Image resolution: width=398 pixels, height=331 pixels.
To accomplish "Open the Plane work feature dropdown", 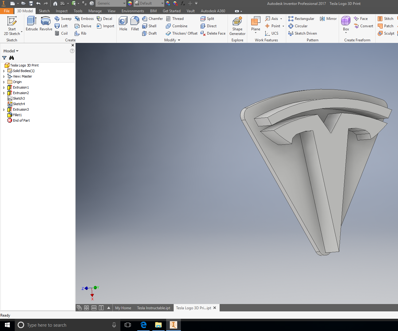I will click(256, 33).
